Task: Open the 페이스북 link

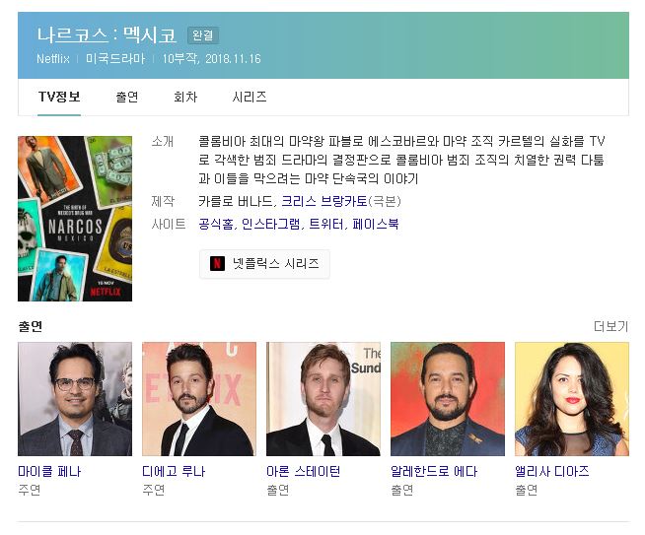Action: [376, 224]
